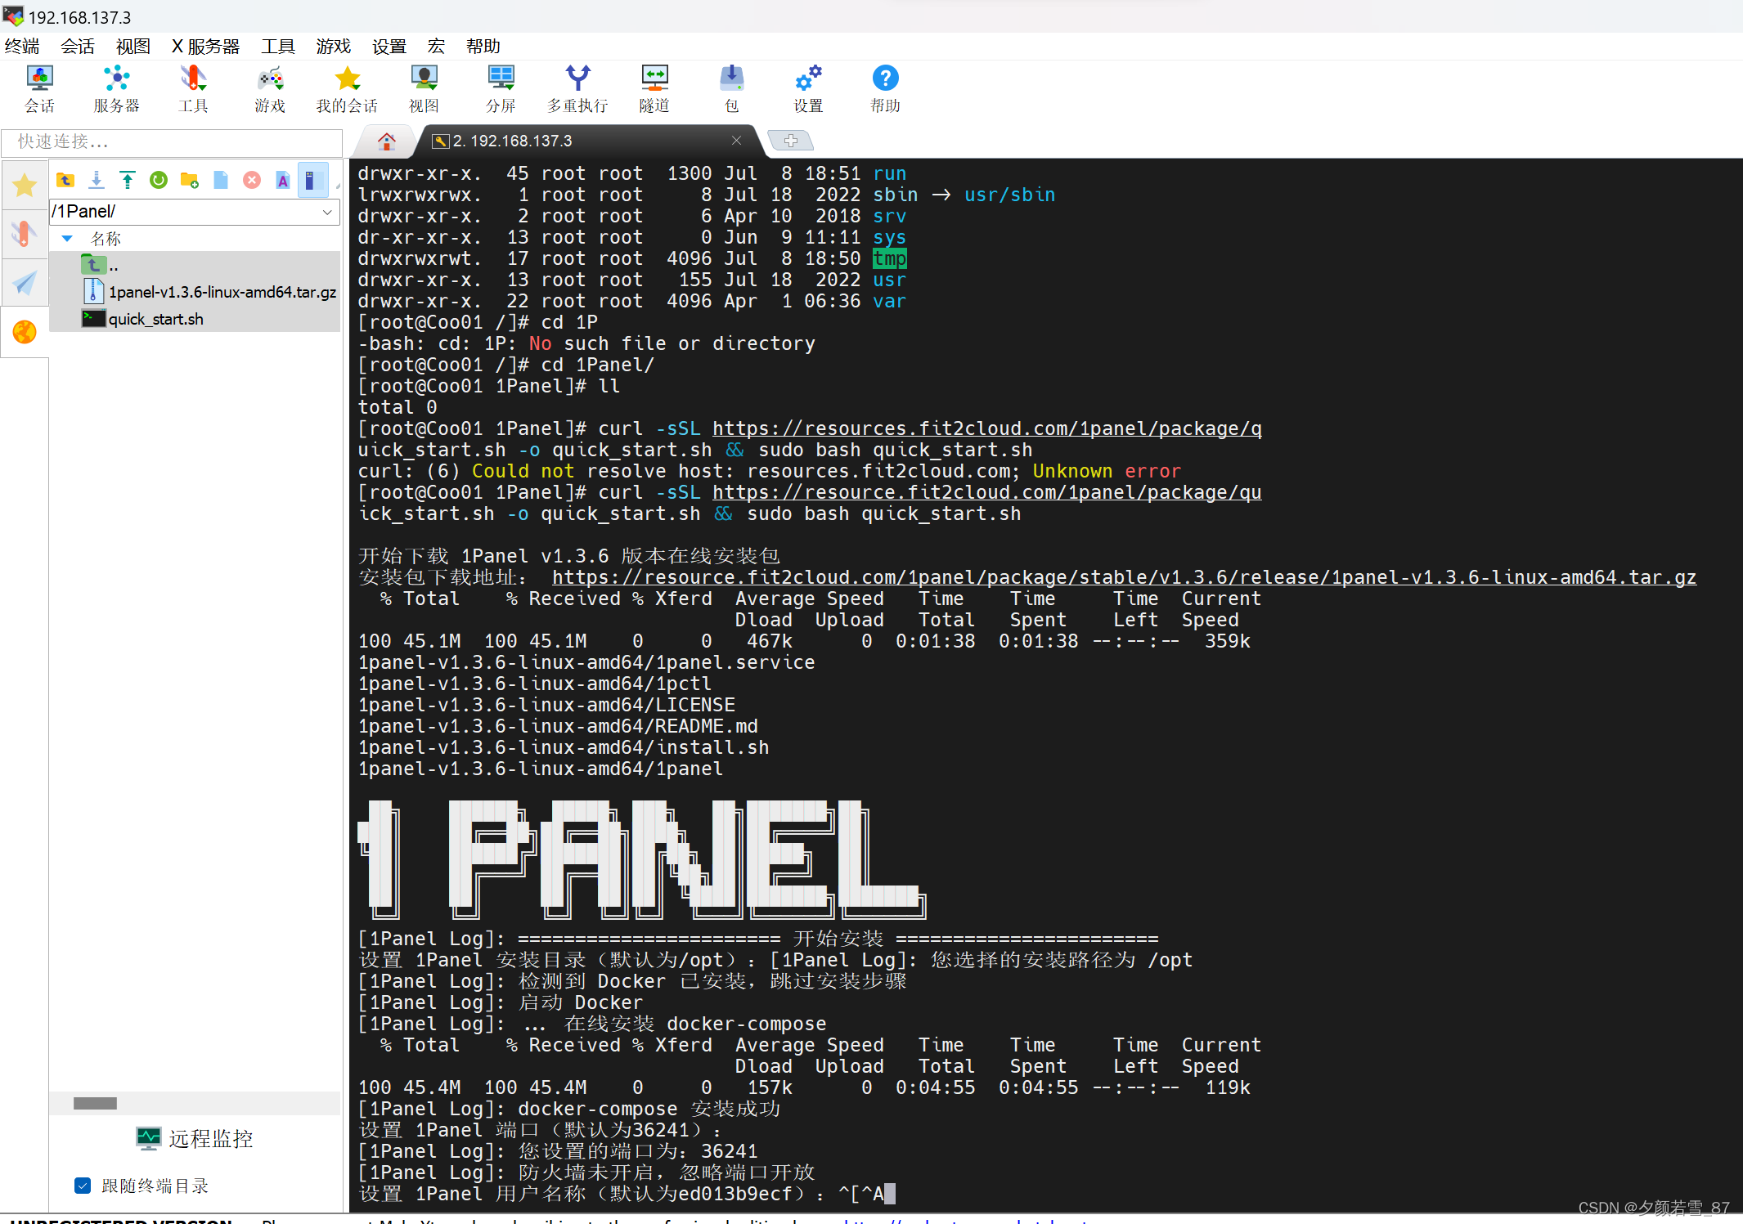Open 我的会话 star toolbar icon

pyautogui.click(x=347, y=89)
